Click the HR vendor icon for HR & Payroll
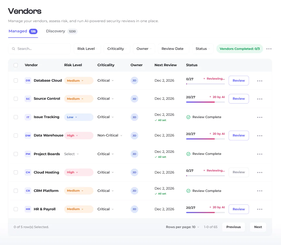This screenshot has height=245, width=281. (28, 209)
